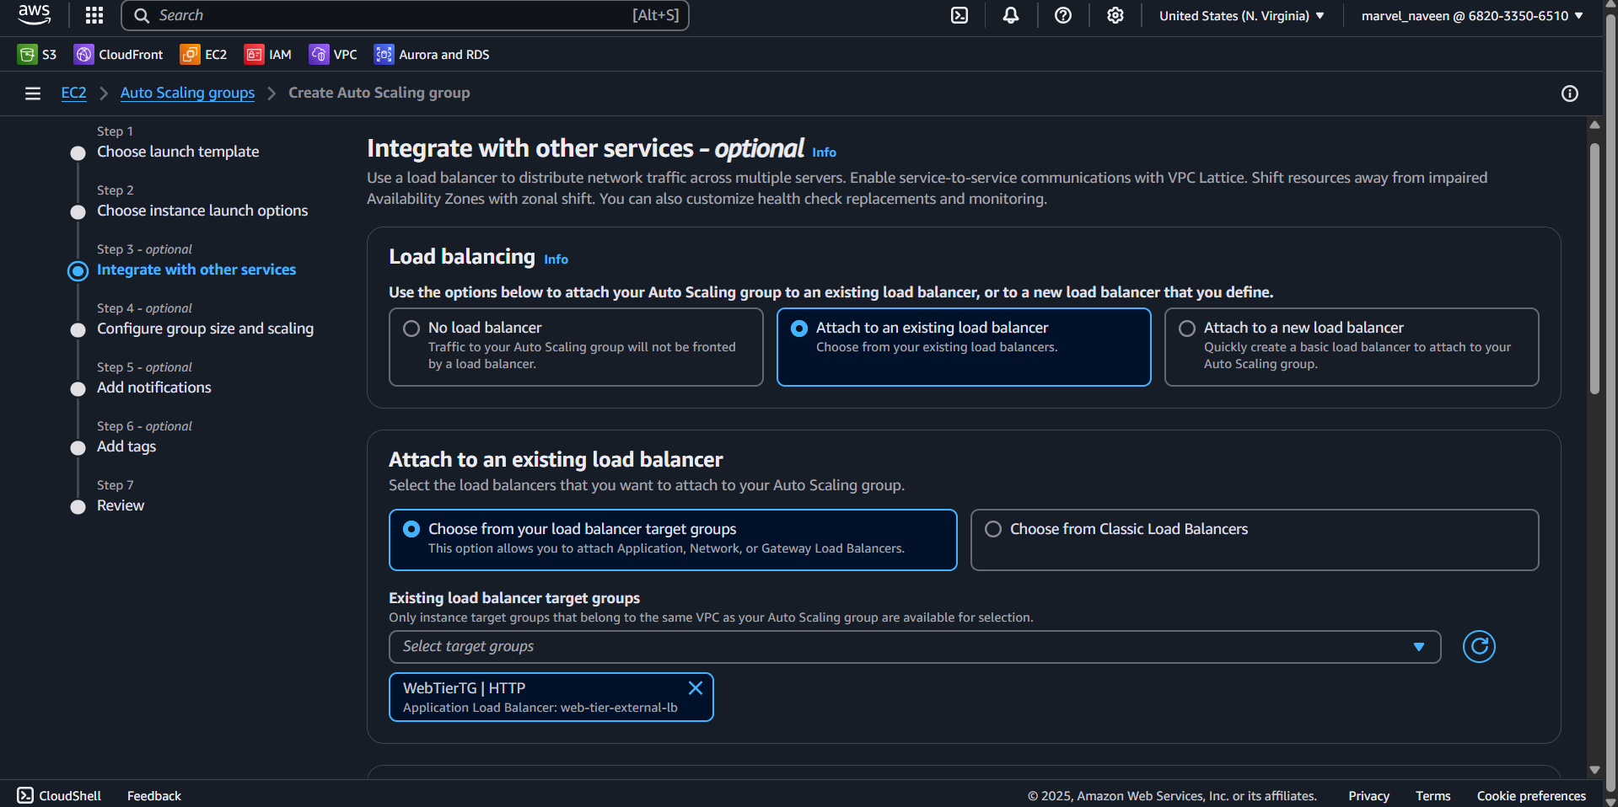Click the search magnifier icon
Image resolution: width=1618 pixels, height=807 pixels.
142,15
